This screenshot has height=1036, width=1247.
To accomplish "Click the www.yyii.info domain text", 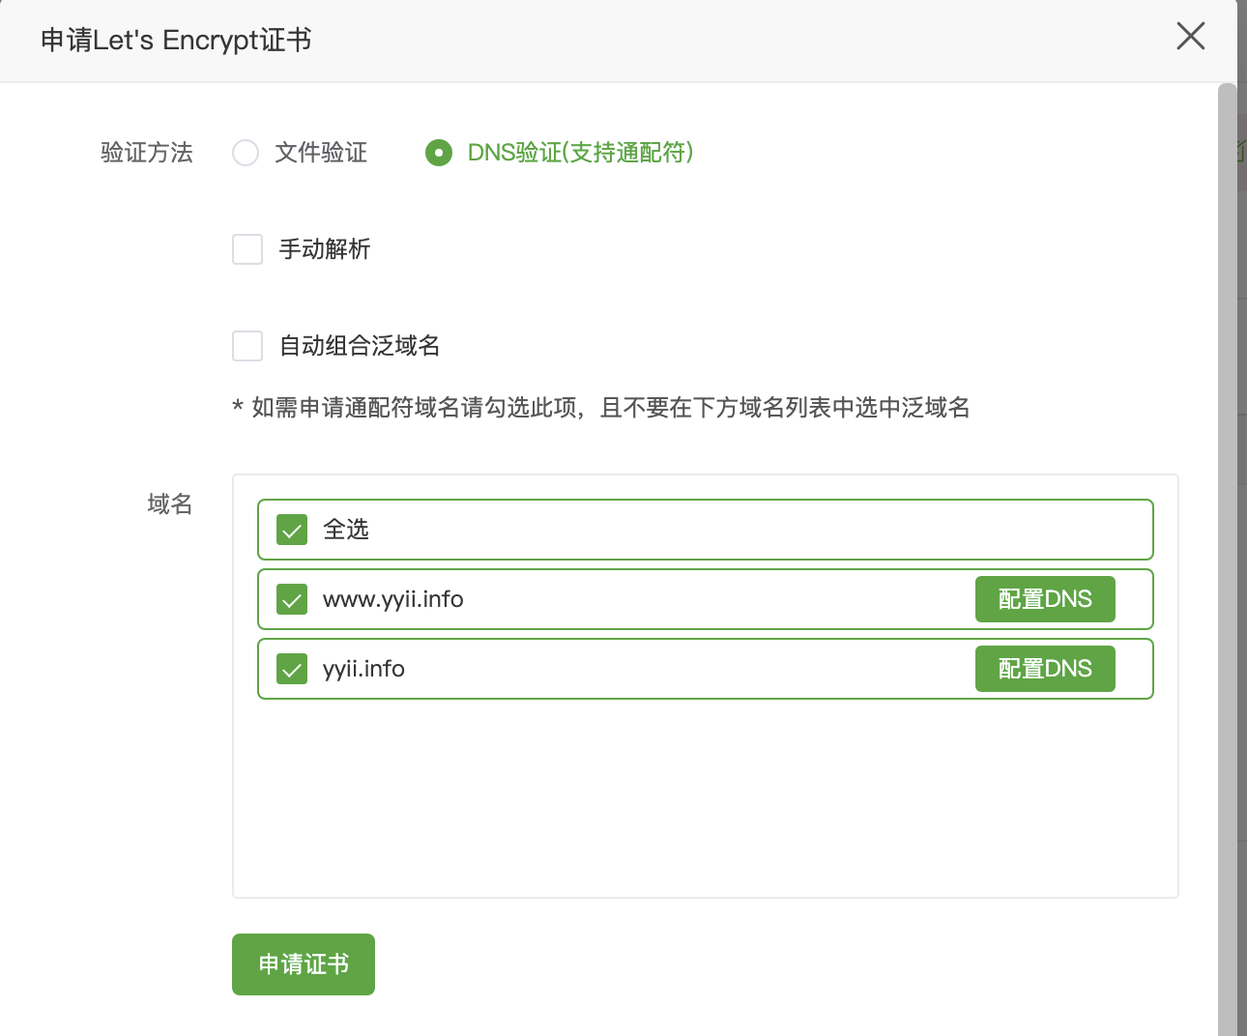I will point(393,599).
